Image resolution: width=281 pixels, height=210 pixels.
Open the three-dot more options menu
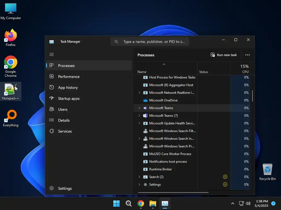click(248, 55)
